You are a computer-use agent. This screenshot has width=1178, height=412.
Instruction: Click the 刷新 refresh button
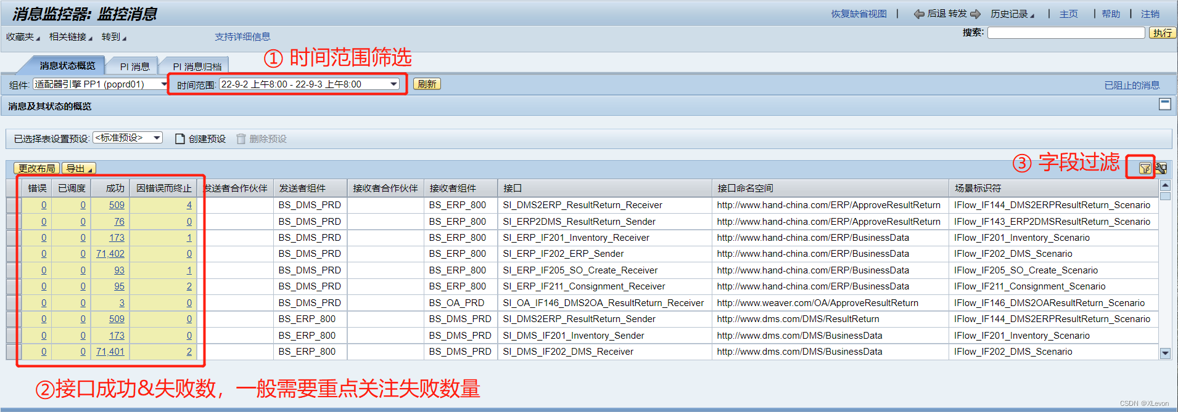427,84
